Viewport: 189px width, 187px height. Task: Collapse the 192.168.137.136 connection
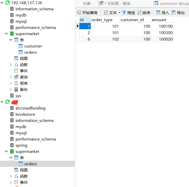pos(2,3)
